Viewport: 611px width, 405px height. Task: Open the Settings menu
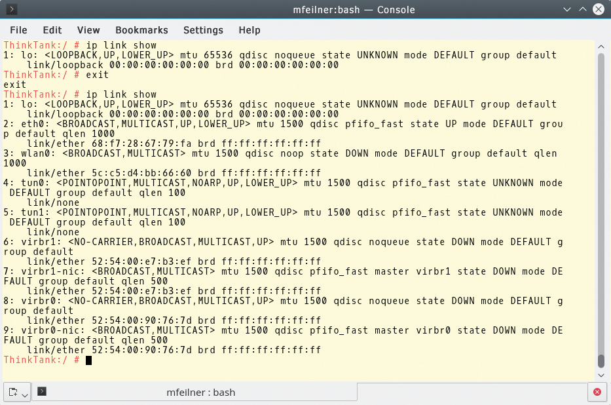pos(203,30)
